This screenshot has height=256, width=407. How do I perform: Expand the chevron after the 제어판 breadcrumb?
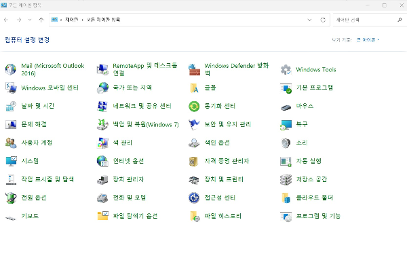[83, 20]
